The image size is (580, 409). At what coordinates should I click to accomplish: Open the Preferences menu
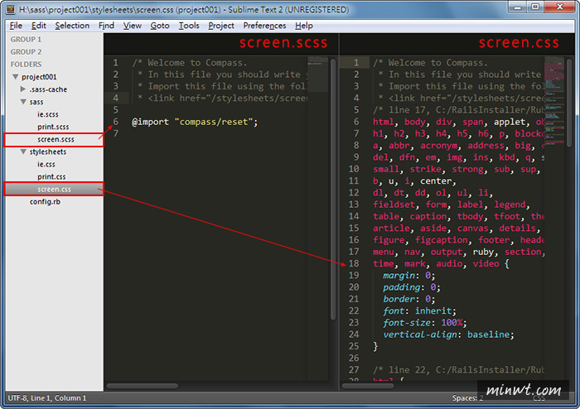point(264,26)
